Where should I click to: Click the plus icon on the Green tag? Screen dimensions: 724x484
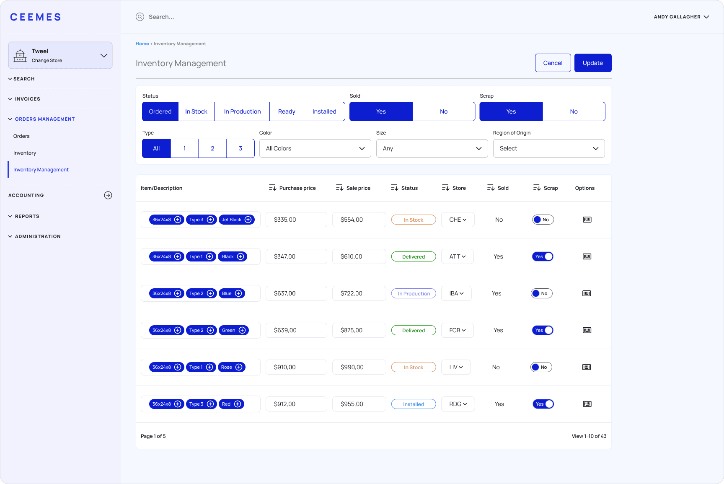[x=242, y=330]
